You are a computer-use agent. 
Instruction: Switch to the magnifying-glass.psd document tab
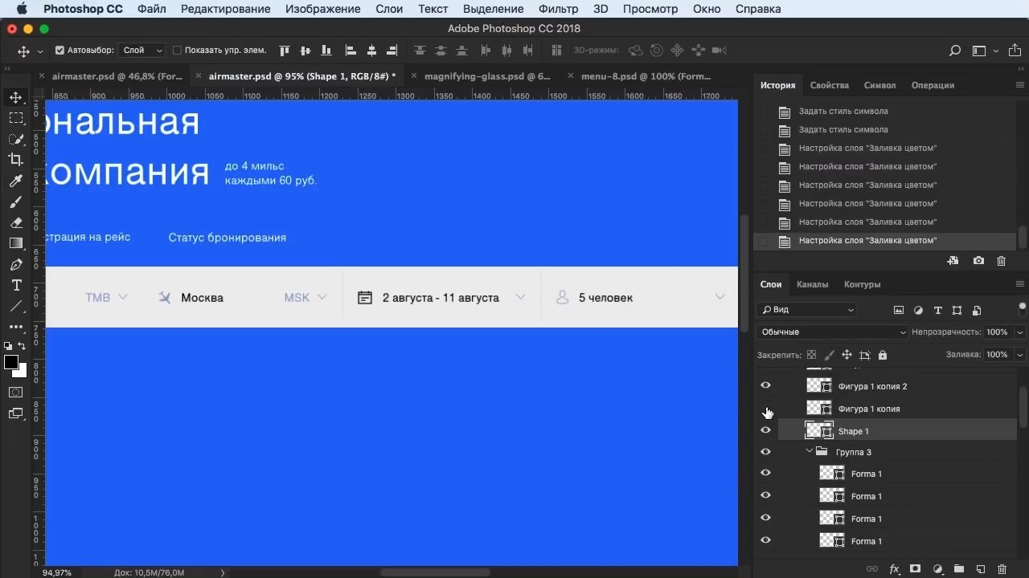tap(487, 76)
